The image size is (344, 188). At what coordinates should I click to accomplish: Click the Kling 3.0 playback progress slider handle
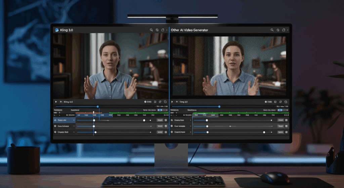[98, 107]
